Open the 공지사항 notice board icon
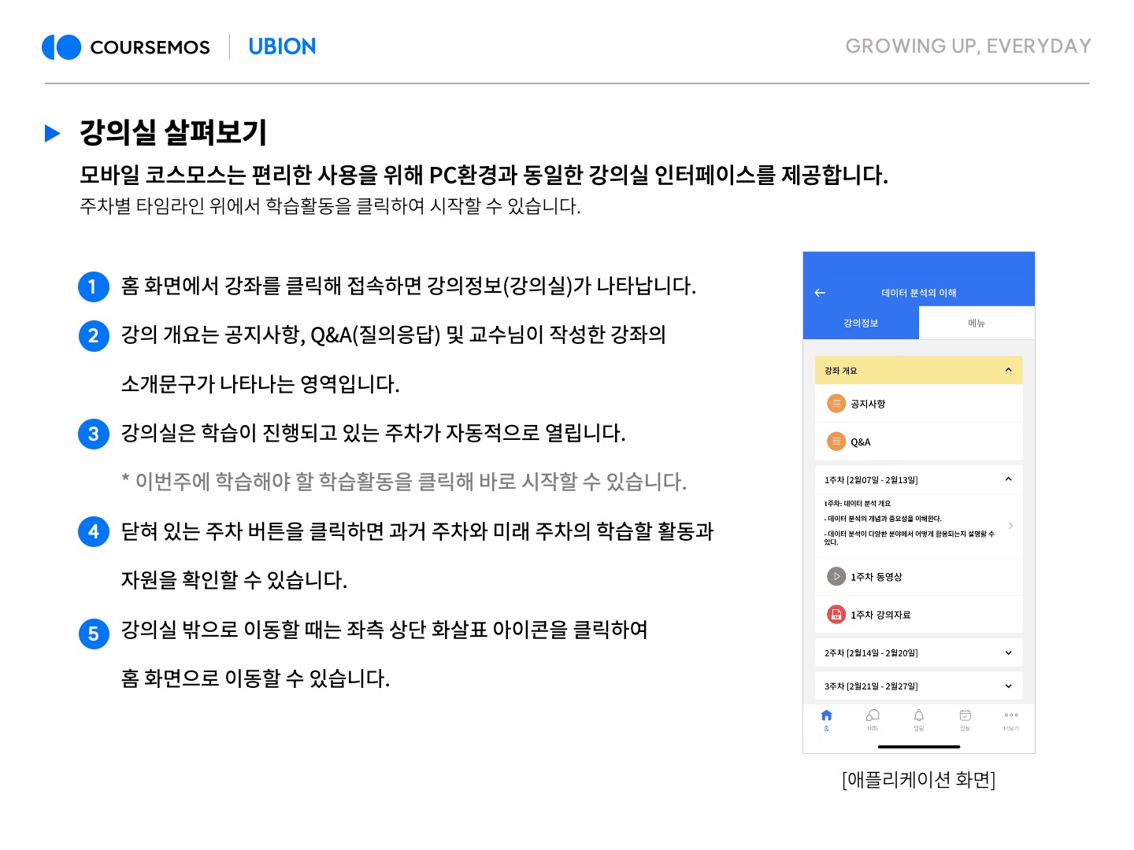The image size is (1134, 850). pos(836,404)
